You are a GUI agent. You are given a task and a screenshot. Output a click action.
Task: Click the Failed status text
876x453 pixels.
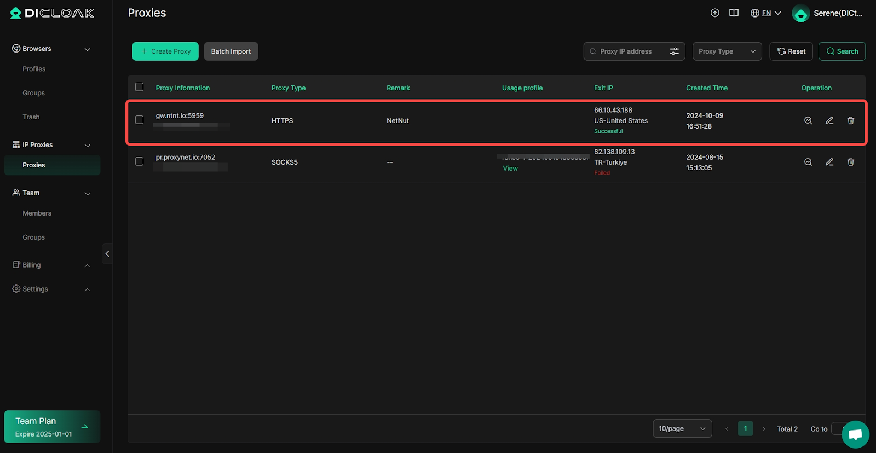pyautogui.click(x=602, y=173)
